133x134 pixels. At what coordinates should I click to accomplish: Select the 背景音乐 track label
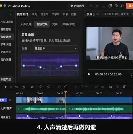pos(6,117)
